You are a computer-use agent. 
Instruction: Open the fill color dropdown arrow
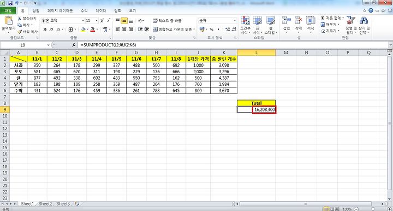pos(87,30)
